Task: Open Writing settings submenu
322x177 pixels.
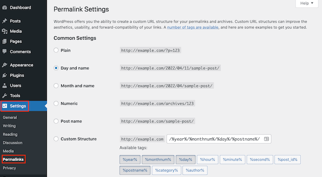Action: coord(9,126)
